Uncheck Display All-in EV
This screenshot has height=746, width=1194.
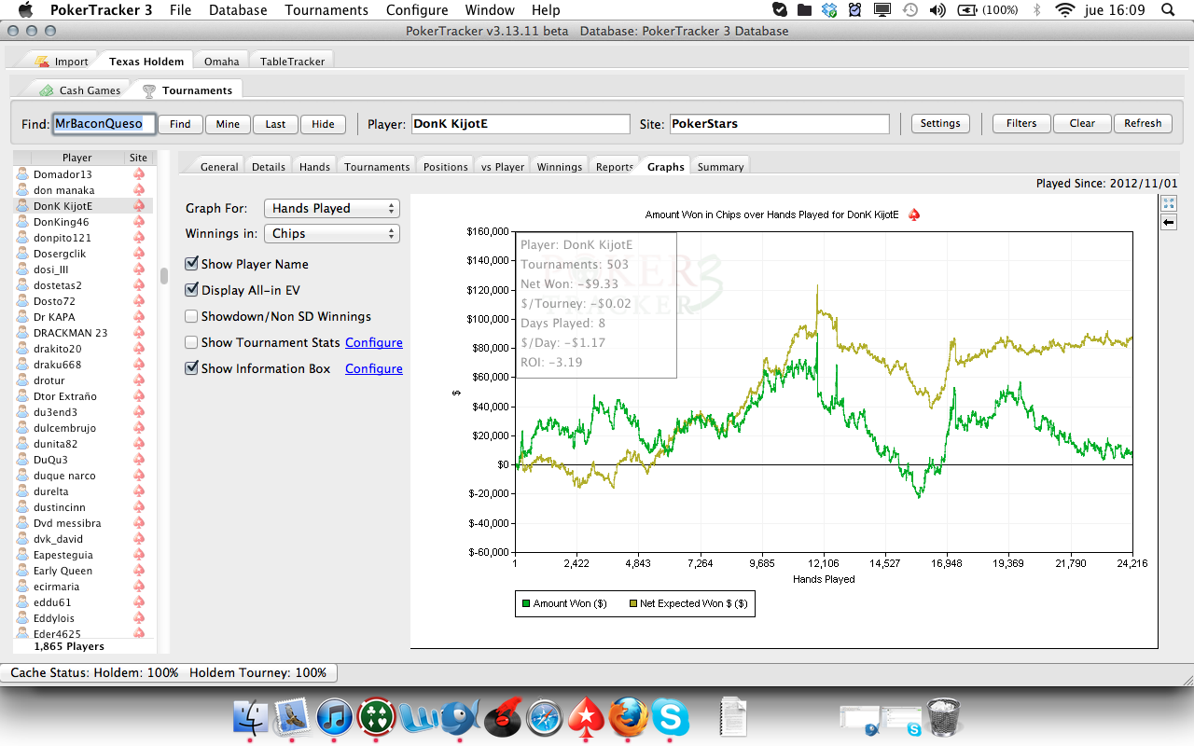(x=191, y=290)
